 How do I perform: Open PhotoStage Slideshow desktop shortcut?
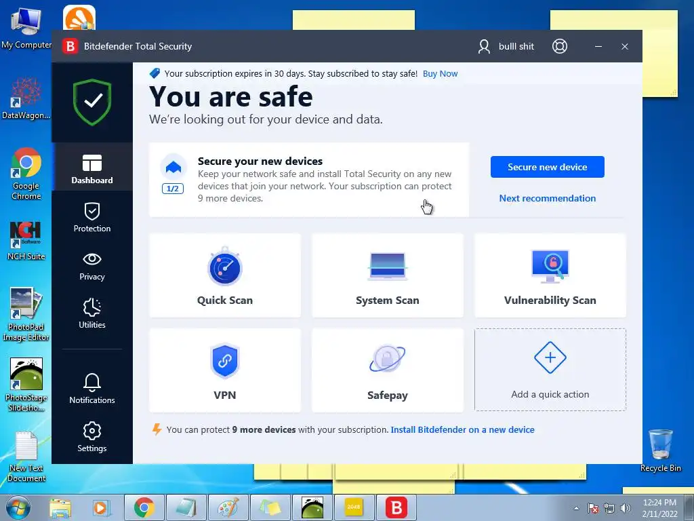[x=26, y=385]
